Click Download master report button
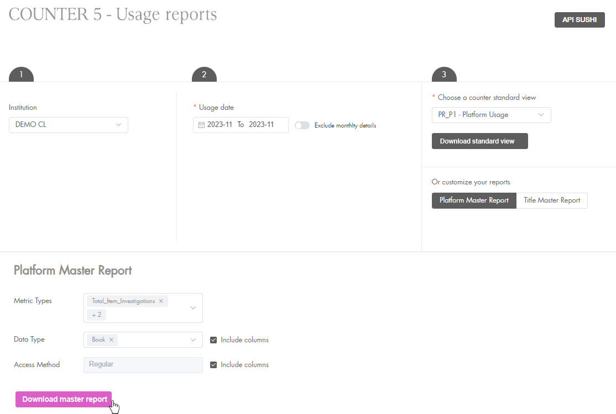The width and height of the screenshot is (616, 414). (x=64, y=399)
